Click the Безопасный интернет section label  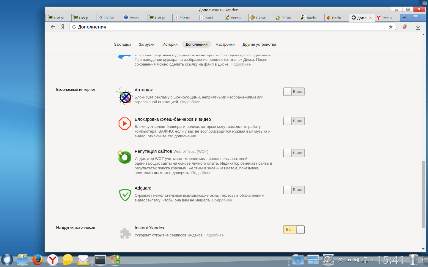(x=76, y=90)
